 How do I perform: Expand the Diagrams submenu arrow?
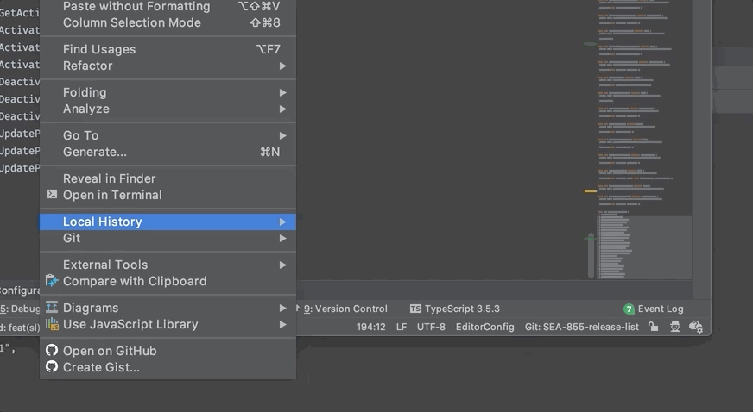pos(283,308)
